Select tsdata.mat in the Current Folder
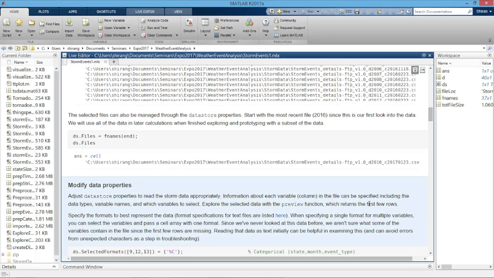Image resolution: width=494 pixels, height=278 pixels. [23, 91]
